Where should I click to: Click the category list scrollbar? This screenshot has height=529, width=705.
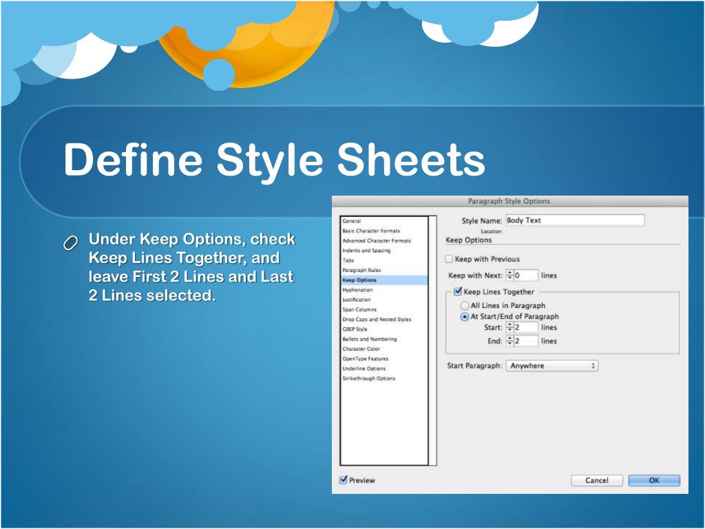432,340
